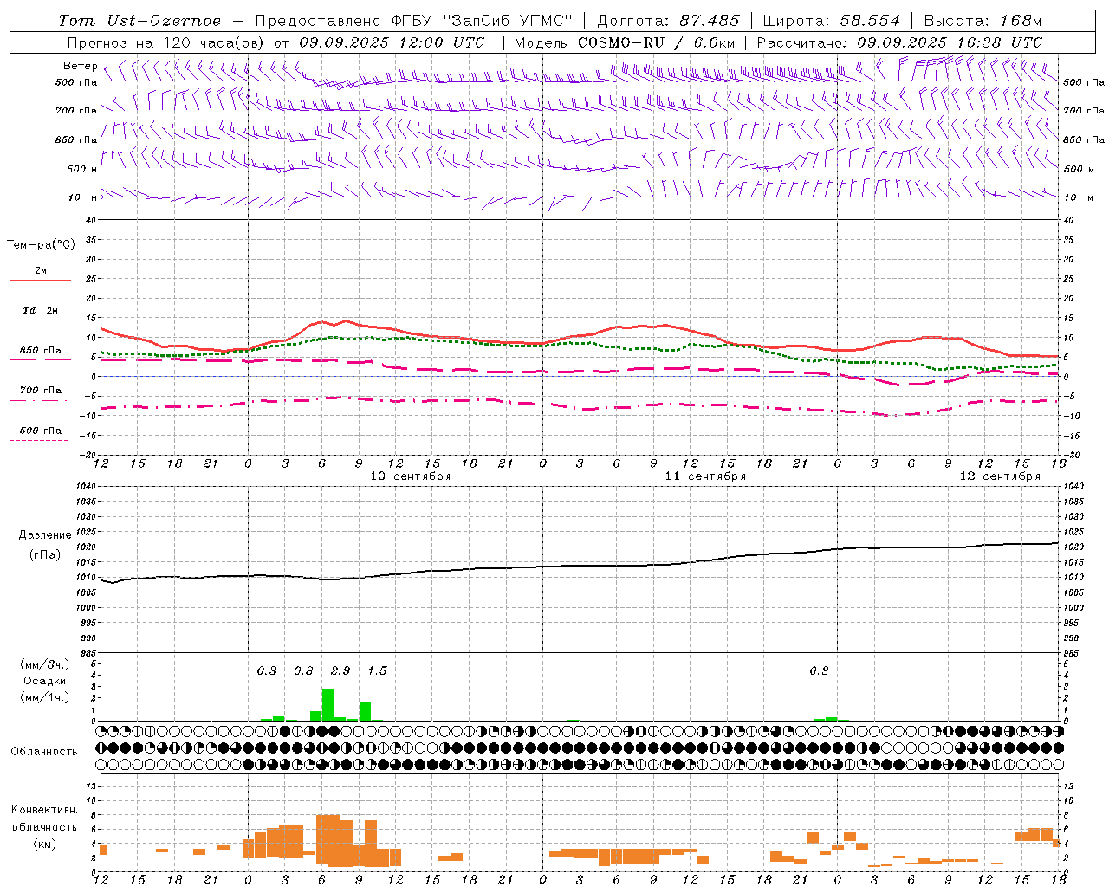The width and height of the screenshot is (1109, 887).
Task: Click forecast start time "09.09.2025 12:00 UTC"
Action: pos(392,42)
